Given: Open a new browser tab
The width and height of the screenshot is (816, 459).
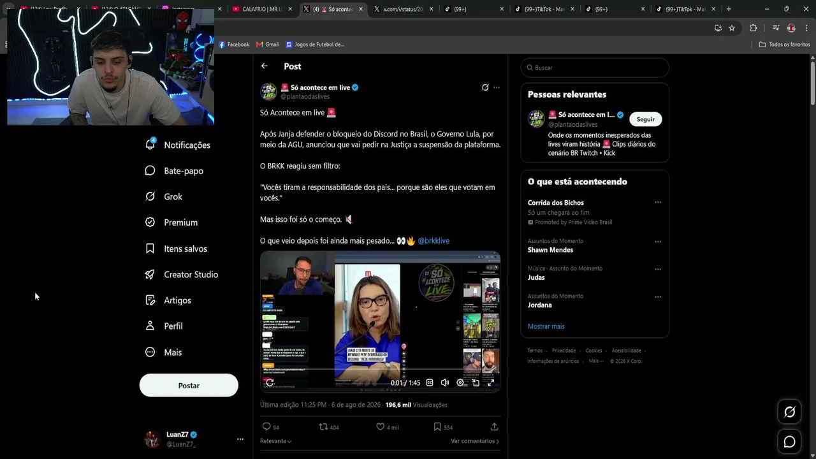Looking at the screenshot, I should tap(729, 9).
